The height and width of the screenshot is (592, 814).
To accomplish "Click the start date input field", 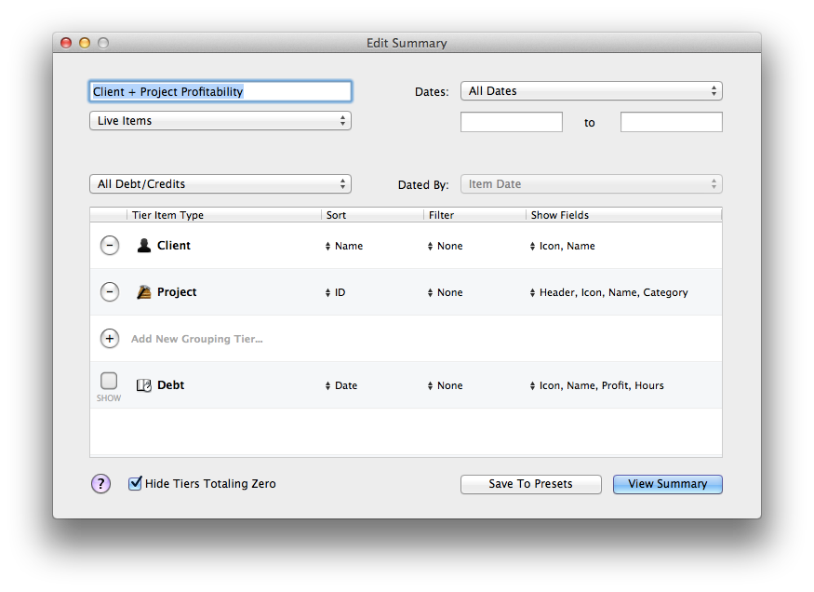I will pyautogui.click(x=511, y=121).
